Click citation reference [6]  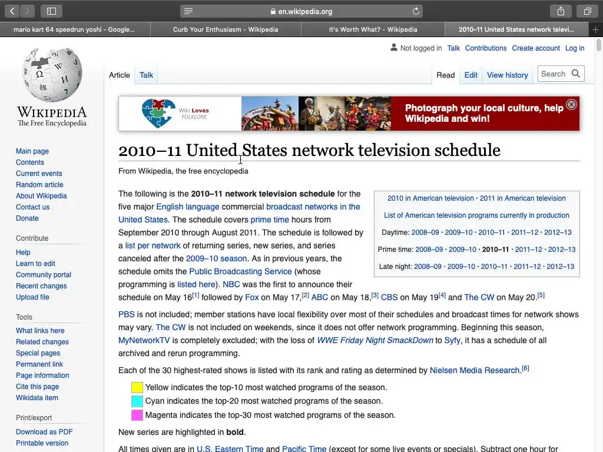tap(525, 368)
